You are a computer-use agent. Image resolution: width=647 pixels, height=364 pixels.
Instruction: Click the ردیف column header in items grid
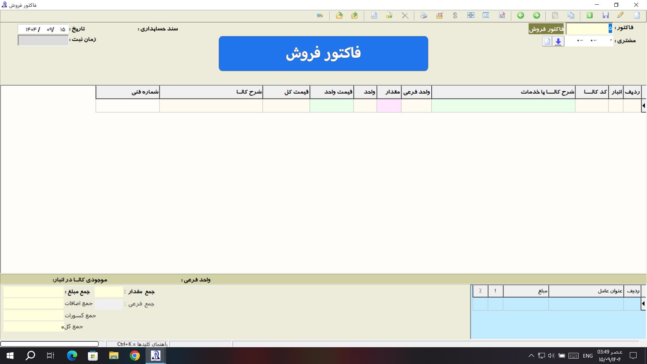(632, 92)
